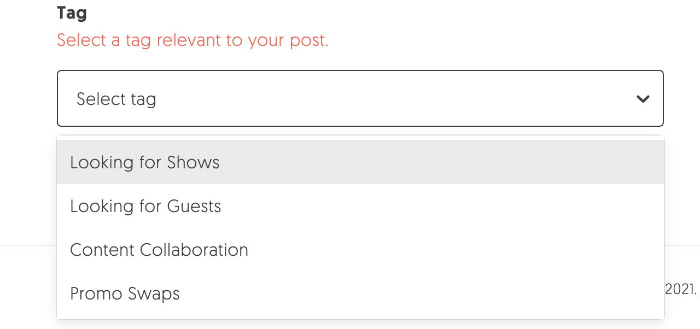Select Promo Swaps as the post tag

125,293
